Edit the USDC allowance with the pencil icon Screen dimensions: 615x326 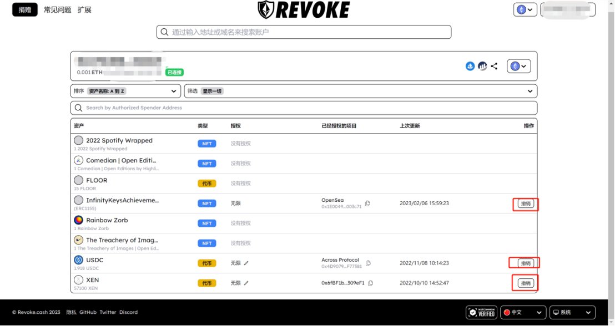click(x=246, y=263)
